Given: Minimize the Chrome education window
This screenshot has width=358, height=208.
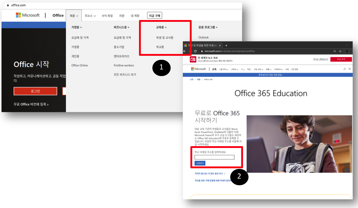Looking at the screenshot, I should pos(346,45).
